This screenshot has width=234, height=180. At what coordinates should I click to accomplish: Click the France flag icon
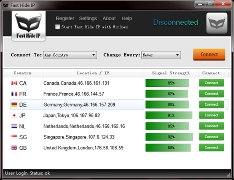coord(14,94)
